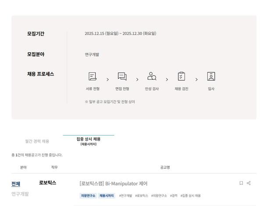Click the 분야 column header

click(x=23, y=167)
